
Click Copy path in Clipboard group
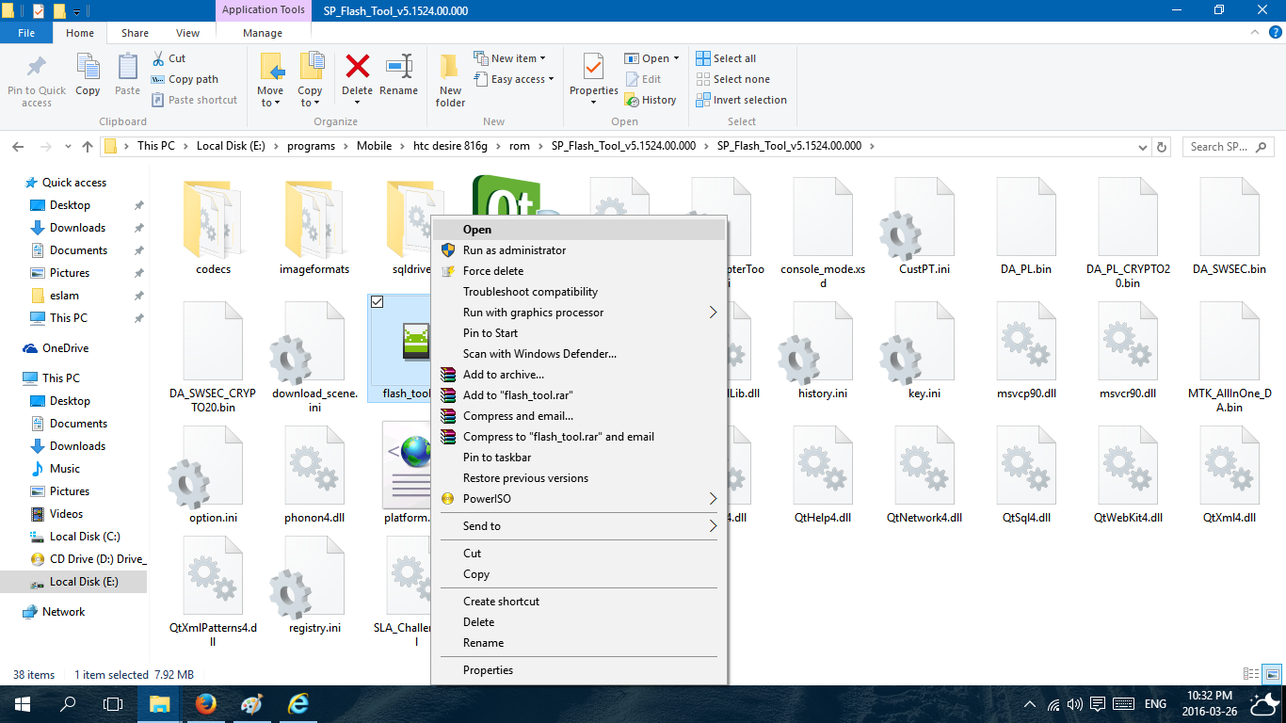(185, 79)
